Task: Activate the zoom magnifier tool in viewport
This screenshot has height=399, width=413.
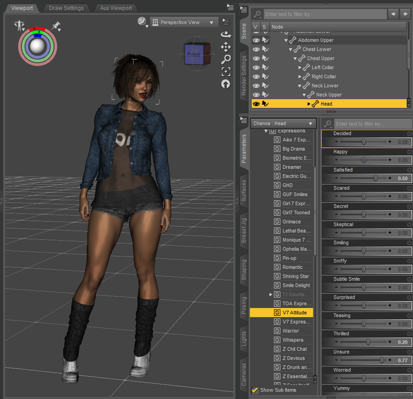Action: tap(226, 59)
